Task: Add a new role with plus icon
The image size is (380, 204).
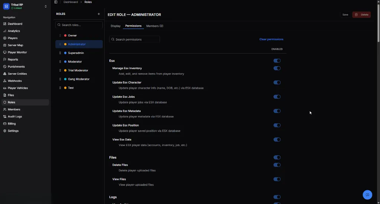Action: (x=99, y=14)
